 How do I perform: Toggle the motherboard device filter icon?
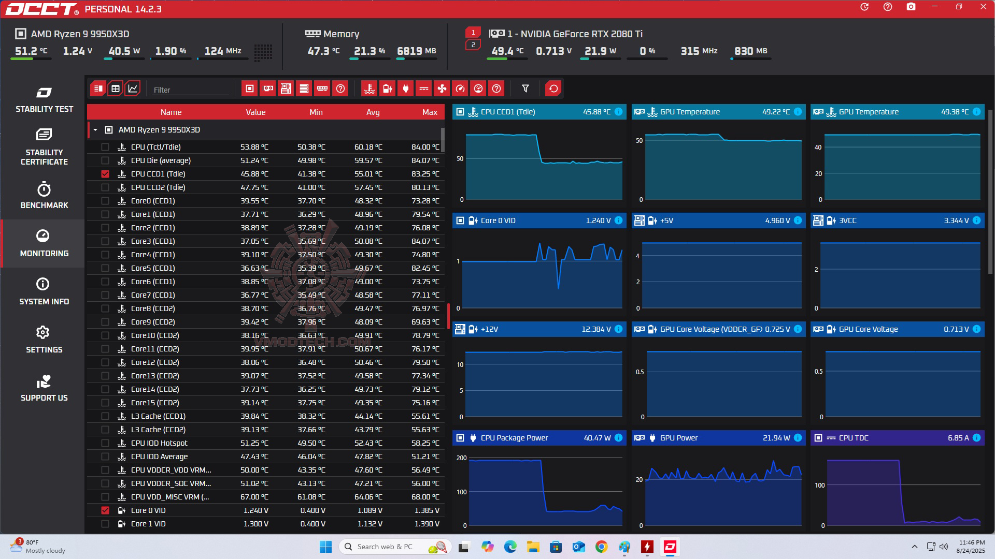coord(286,89)
